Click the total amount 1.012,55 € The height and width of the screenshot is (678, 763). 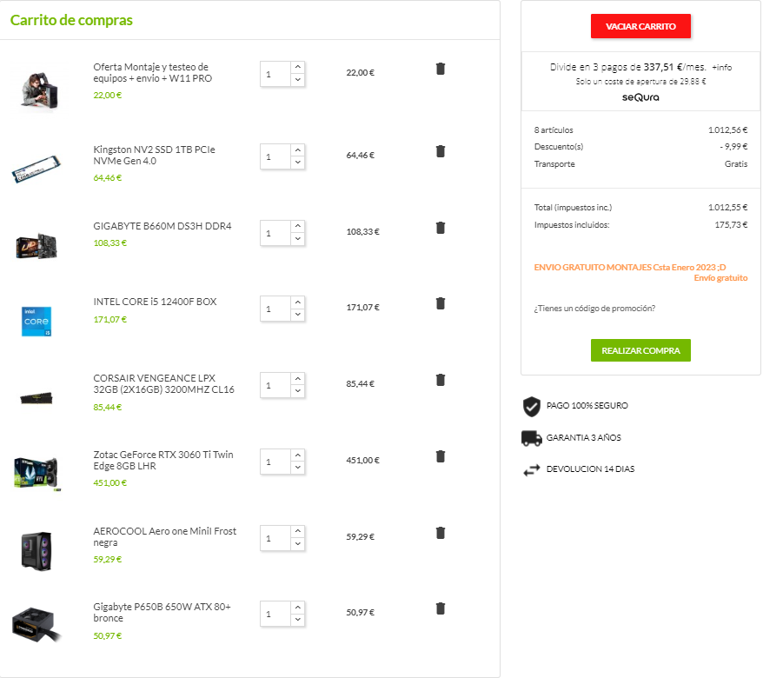coord(727,208)
